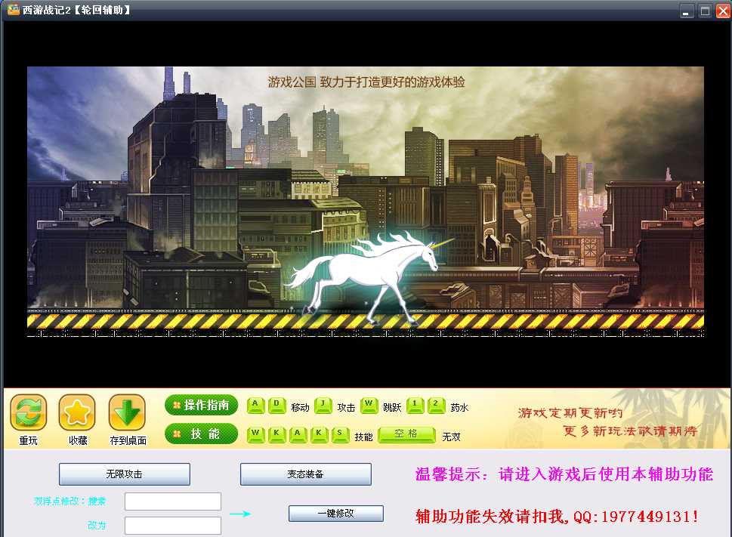
Task: Click the 双浮点修改：搜索 label
Action: coord(70,501)
